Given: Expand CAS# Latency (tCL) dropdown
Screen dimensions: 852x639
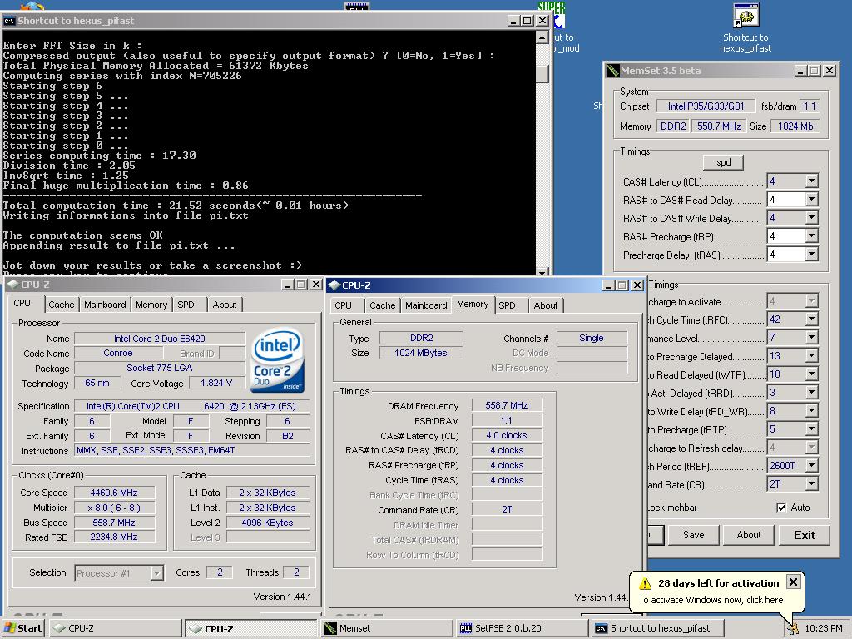Looking at the screenshot, I should (x=811, y=181).
